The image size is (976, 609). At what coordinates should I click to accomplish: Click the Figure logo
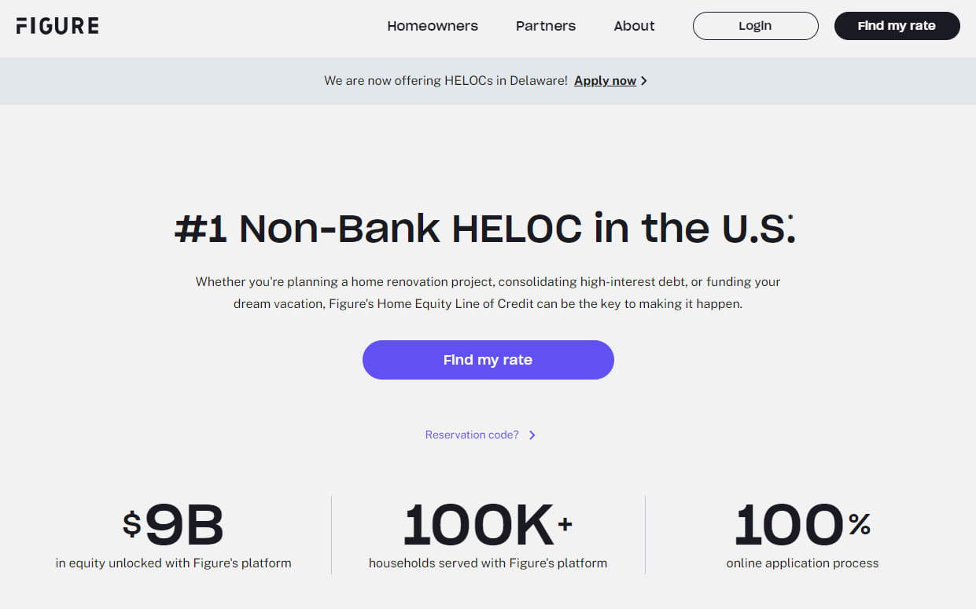tap(57, 26)
